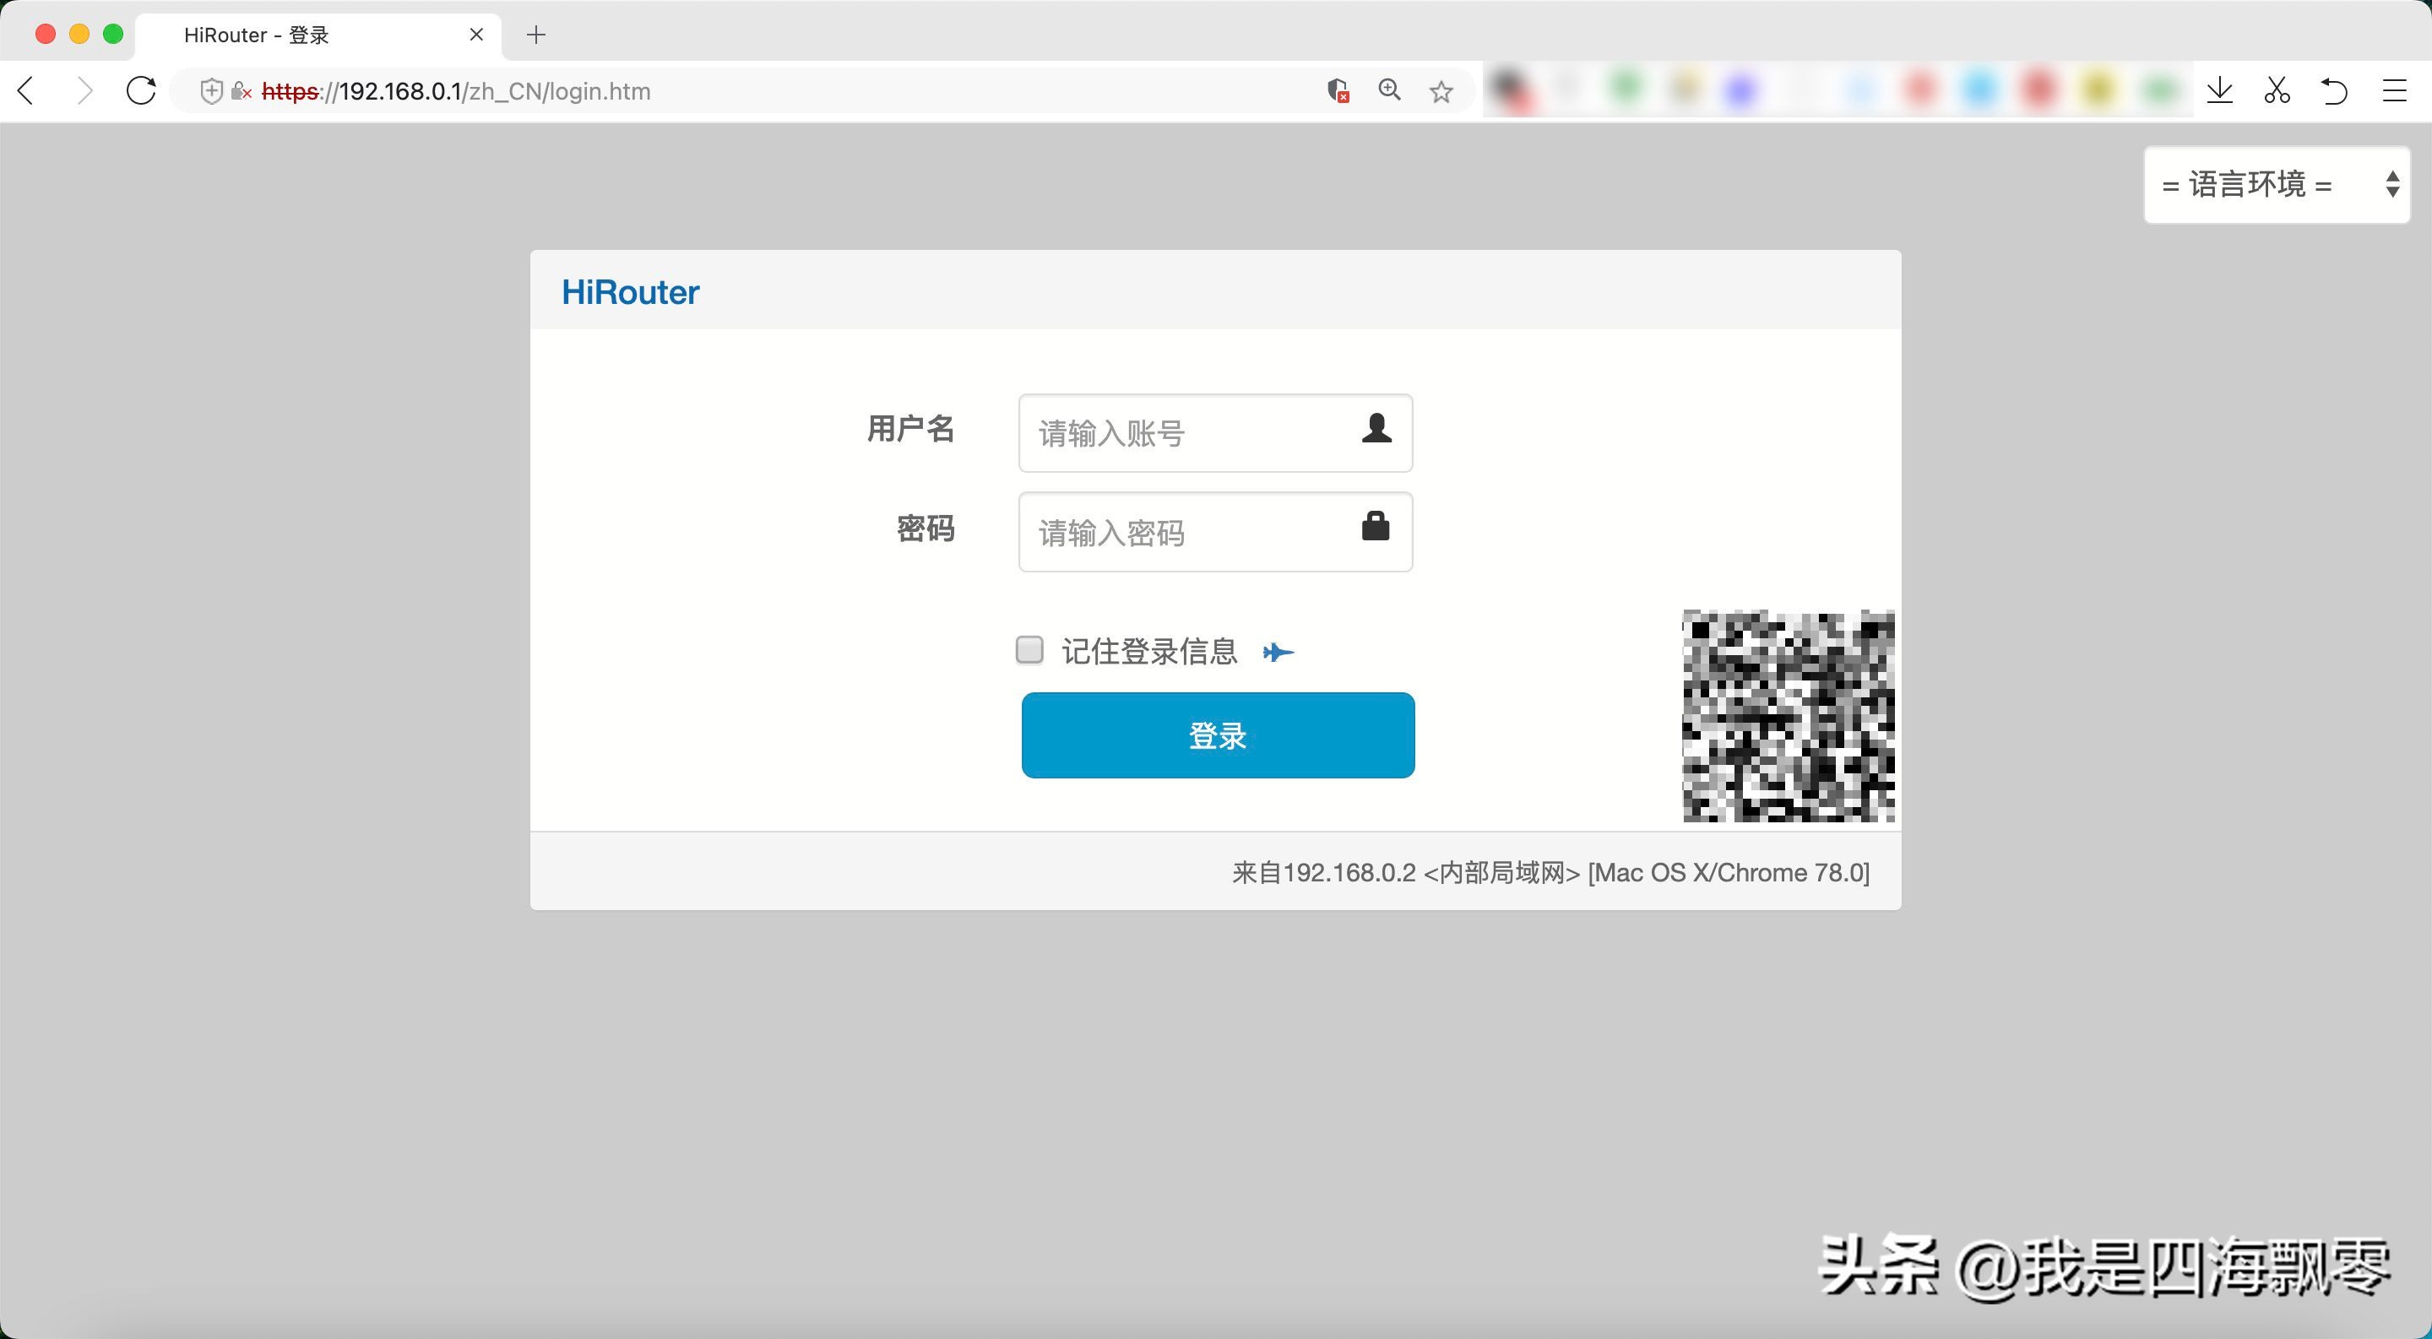Bookmark this page with the star icon
2432x1339 pixels.
click(x=1441, y=91)
